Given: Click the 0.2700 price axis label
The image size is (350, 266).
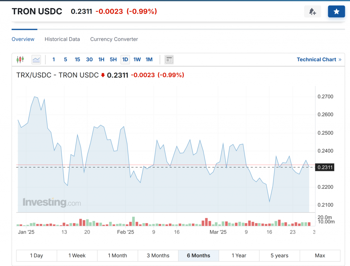Looking at the screenshot, I should (325, 97).
